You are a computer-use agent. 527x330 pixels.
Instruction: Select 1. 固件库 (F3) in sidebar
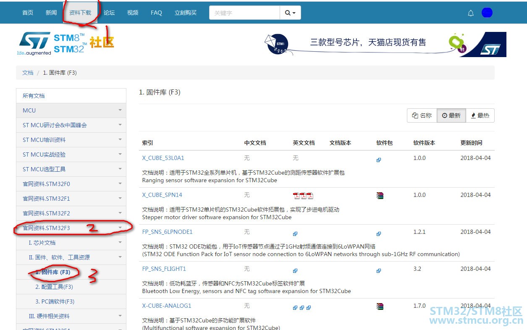pyautogui.click(x=71, y=272)
